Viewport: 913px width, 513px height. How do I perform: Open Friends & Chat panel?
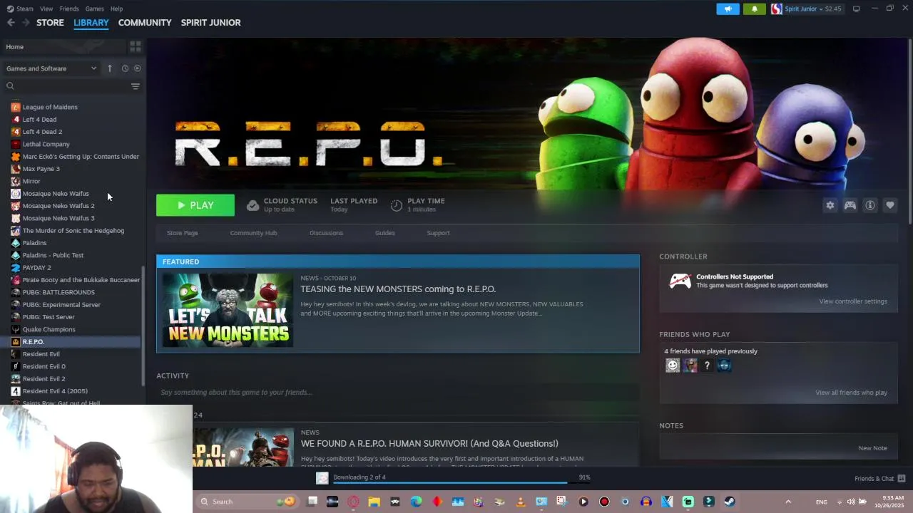point(879,479)
